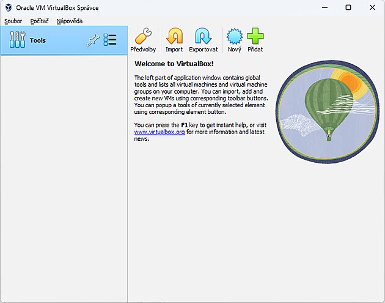This screenshot has width=385, height=303.
Task: Click the Import appliance icon
Action: click(174, 40)
